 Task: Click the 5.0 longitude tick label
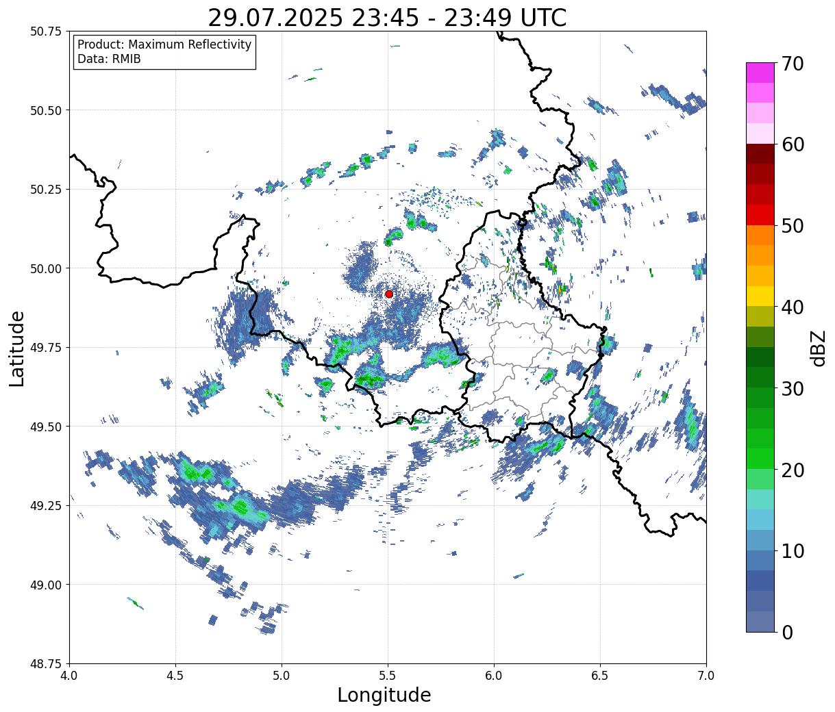[282, 676]
